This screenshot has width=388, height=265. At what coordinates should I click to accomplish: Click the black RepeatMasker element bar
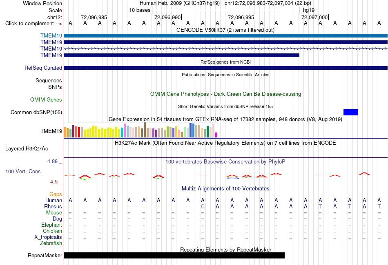(174, 255)
